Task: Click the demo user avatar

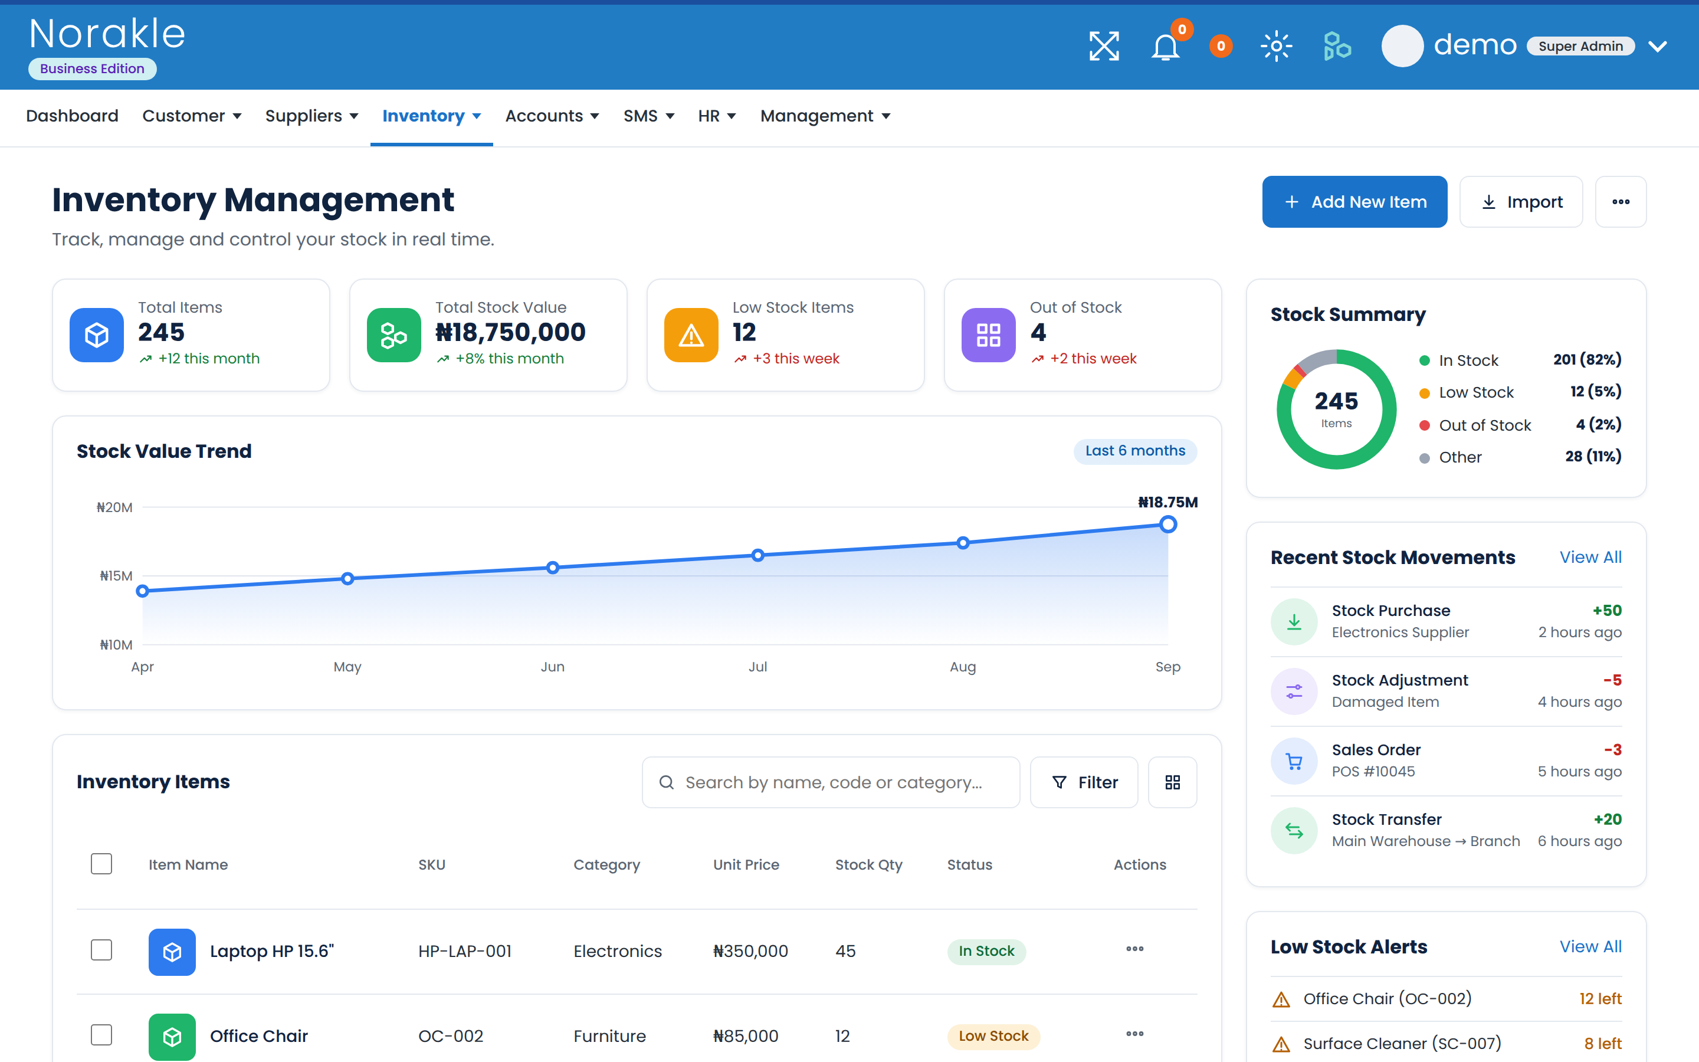Action: [x=1402, y=47]
